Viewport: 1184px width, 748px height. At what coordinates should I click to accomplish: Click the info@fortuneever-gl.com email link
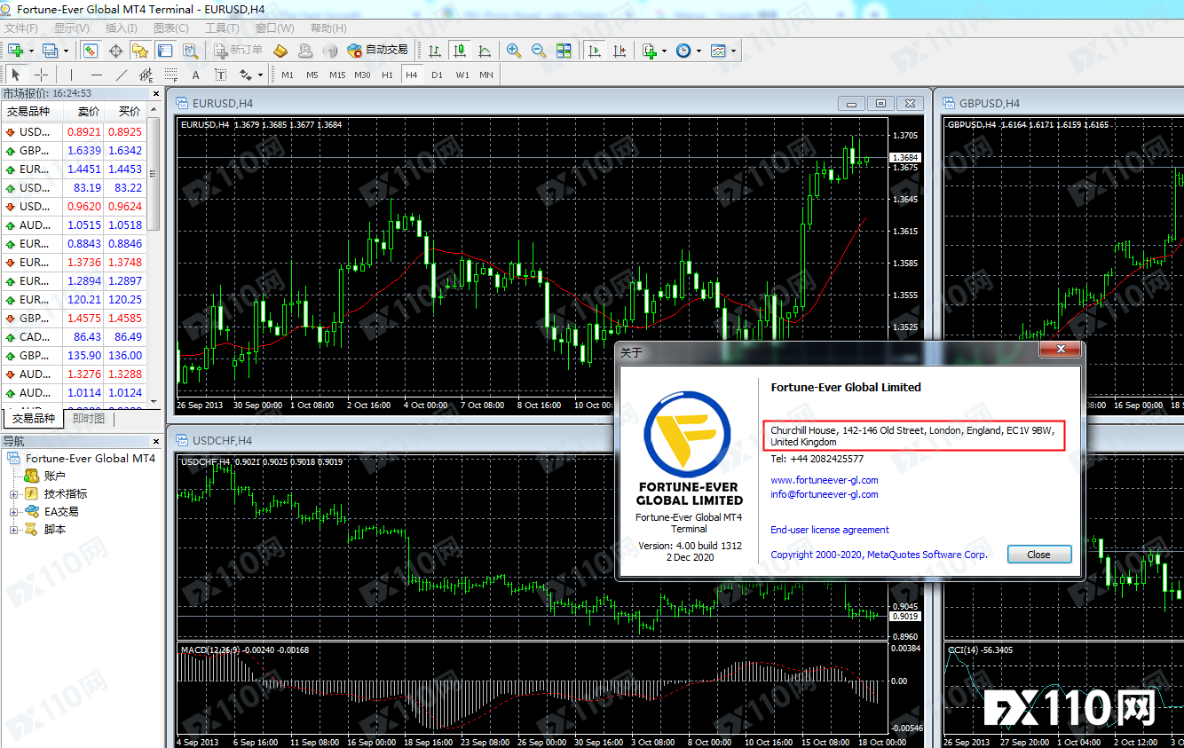[x=825, y=494]
